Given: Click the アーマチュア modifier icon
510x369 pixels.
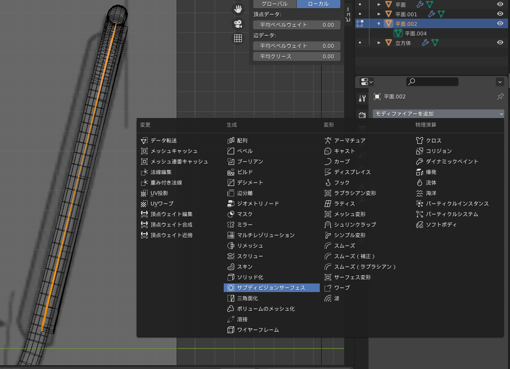Looking at the screenshot, I should [x=328, y=141].
